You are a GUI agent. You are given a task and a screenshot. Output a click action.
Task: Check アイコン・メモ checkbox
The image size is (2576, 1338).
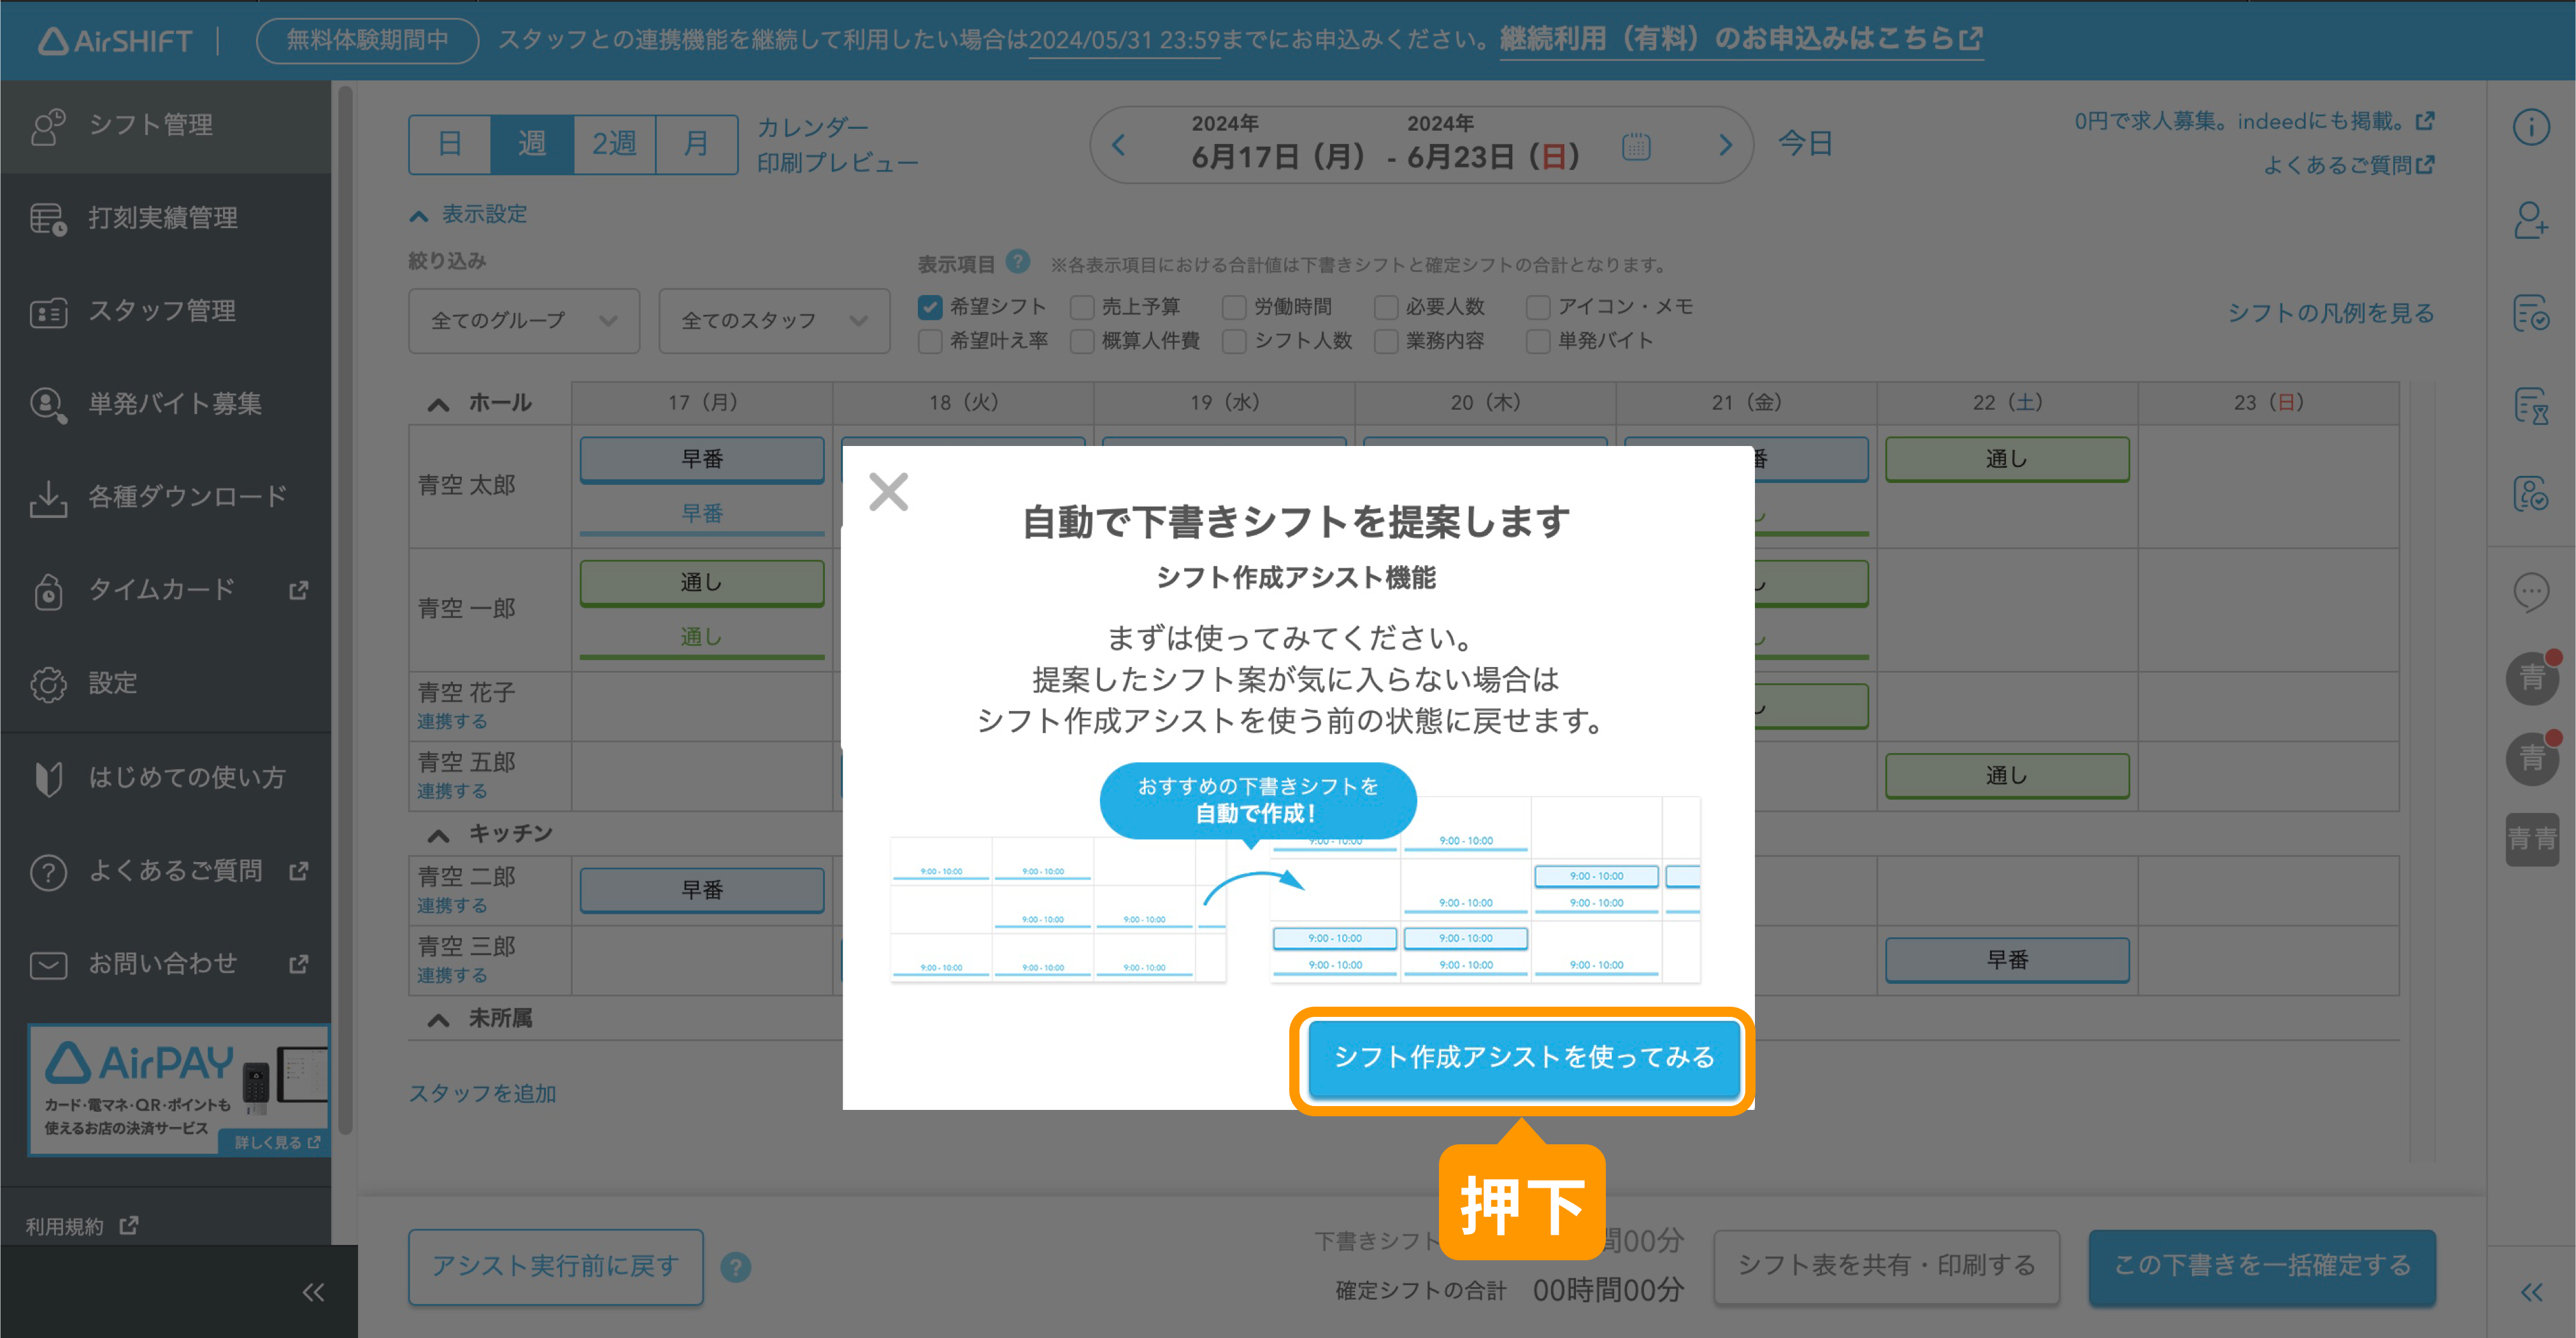(1538, 307)
